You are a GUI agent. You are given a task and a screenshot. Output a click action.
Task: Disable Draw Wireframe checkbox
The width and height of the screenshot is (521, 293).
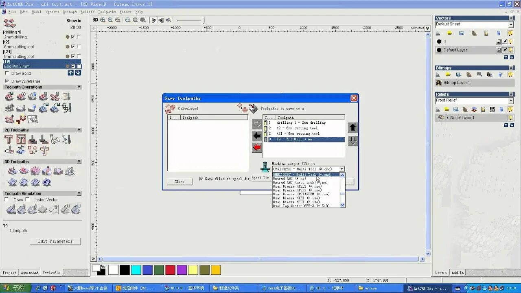7,81
